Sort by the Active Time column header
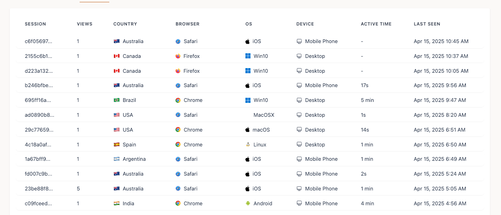Image resolution: width=501 pixels, height=215 pixels. point(376,24)
